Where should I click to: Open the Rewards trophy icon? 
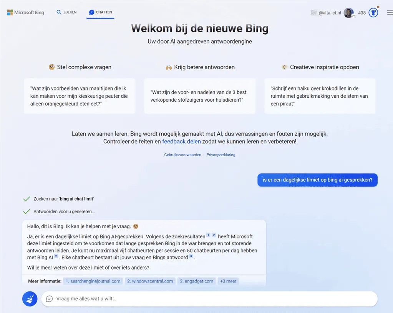[x=373, y=13]
